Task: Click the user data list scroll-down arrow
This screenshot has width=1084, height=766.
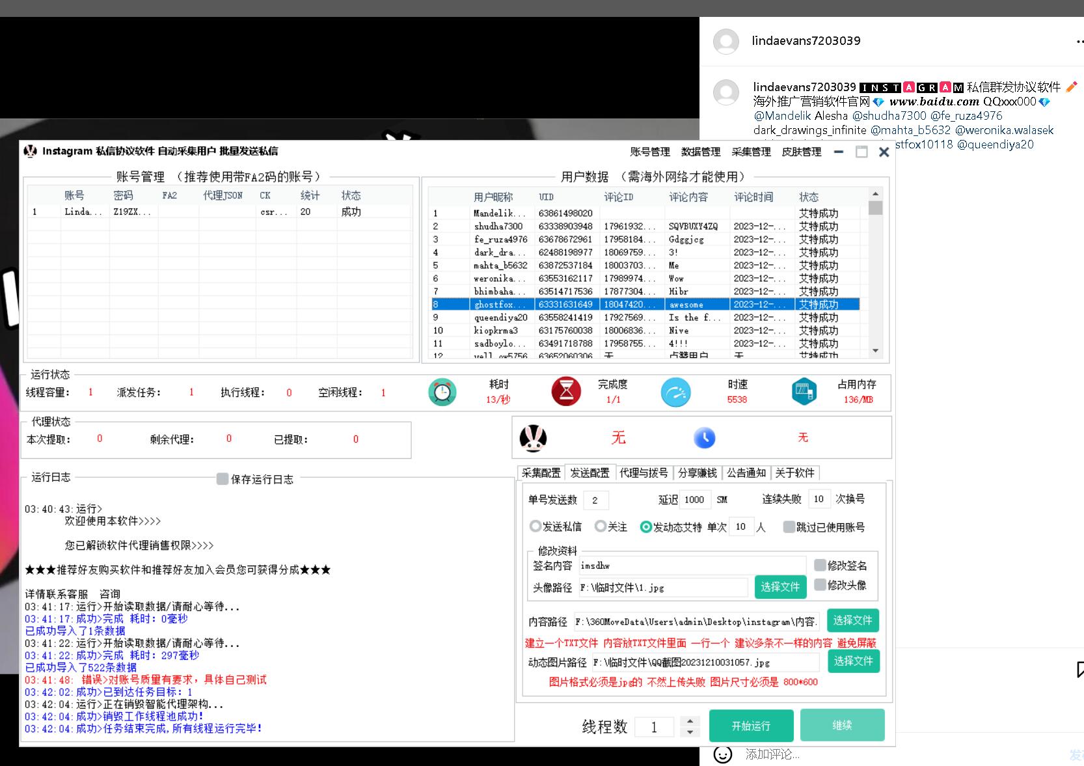Action: pyautogui.click(x=875, y=351)
